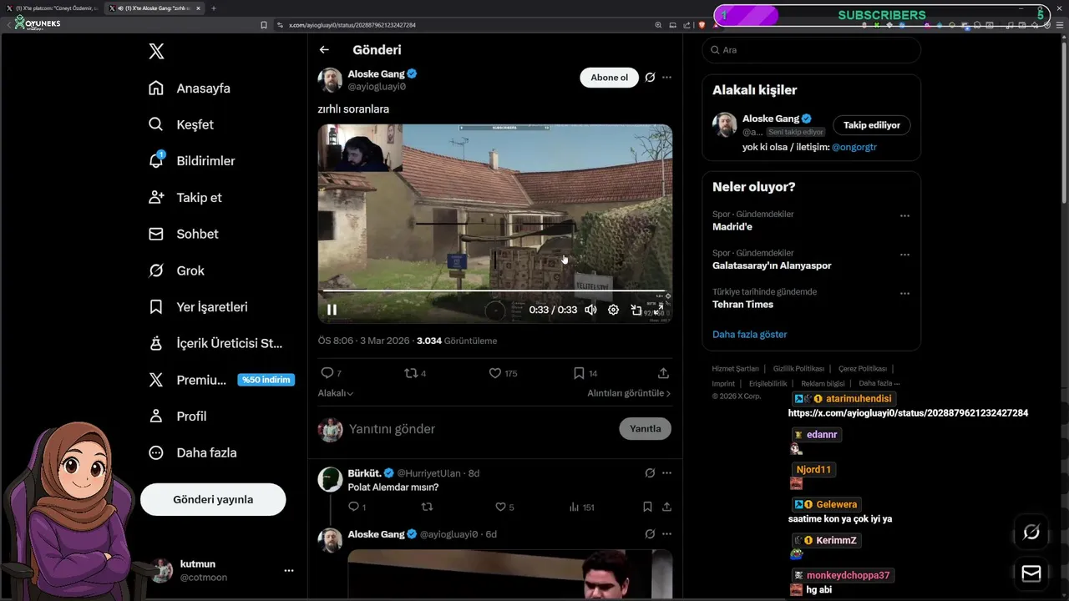Open new browser tab plus button
This screenshot has height=601, width=1069.
coord(213,8)
